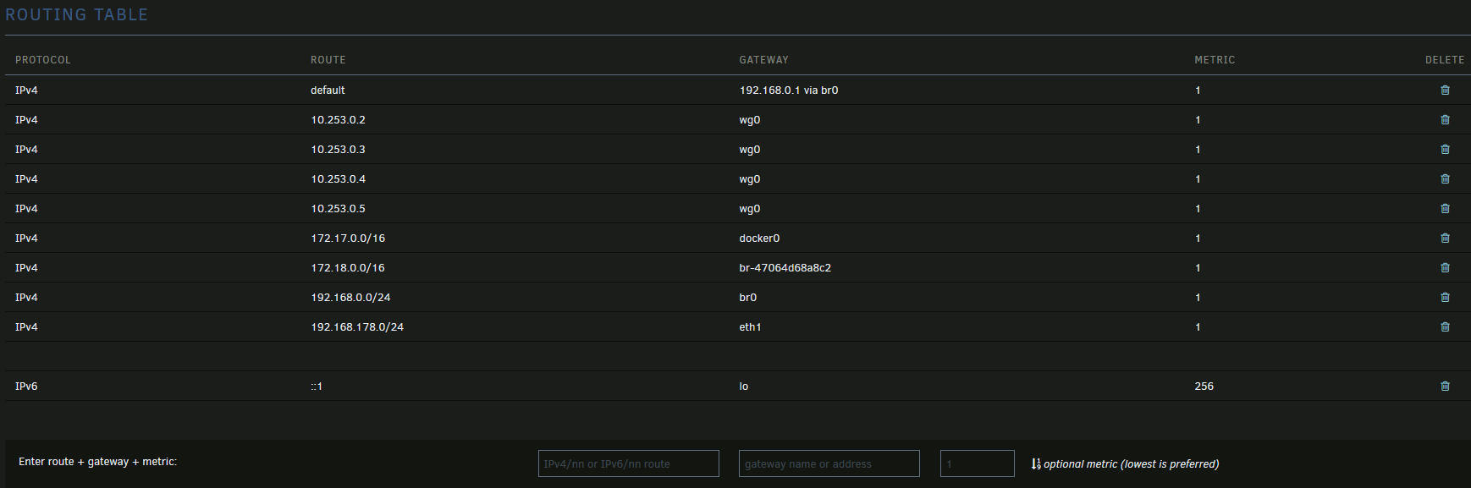Viewport: 1471px width, 488px height.
Task: Remove the IPv6 ::1 loopback route
Action: point(1445,387)
